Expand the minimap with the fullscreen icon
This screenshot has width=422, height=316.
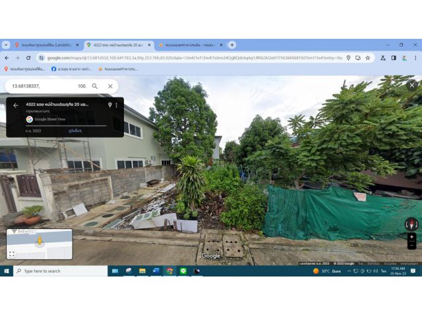pos(12,253)
